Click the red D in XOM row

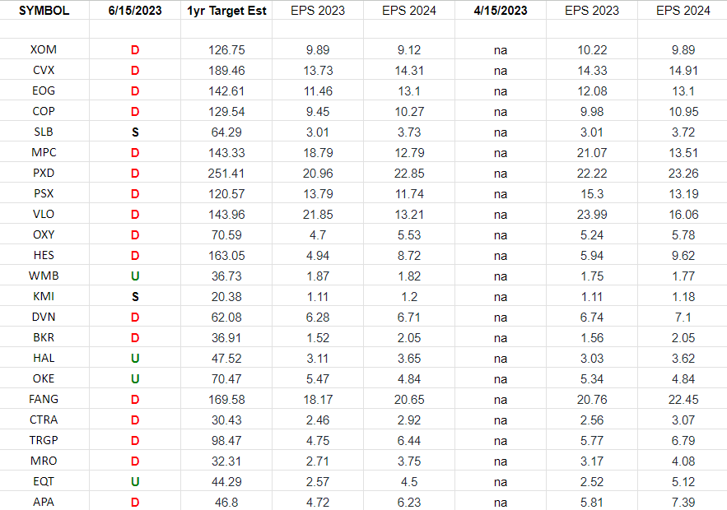pos(135,50)
